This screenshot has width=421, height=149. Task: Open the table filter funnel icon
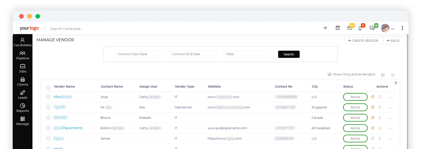coord(396,83)
